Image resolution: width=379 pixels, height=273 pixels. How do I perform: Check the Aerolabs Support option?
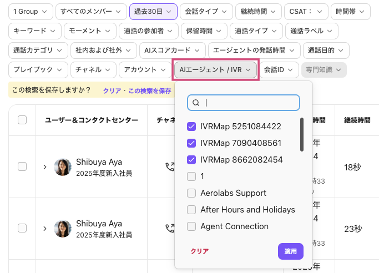[x=191, y=193]
